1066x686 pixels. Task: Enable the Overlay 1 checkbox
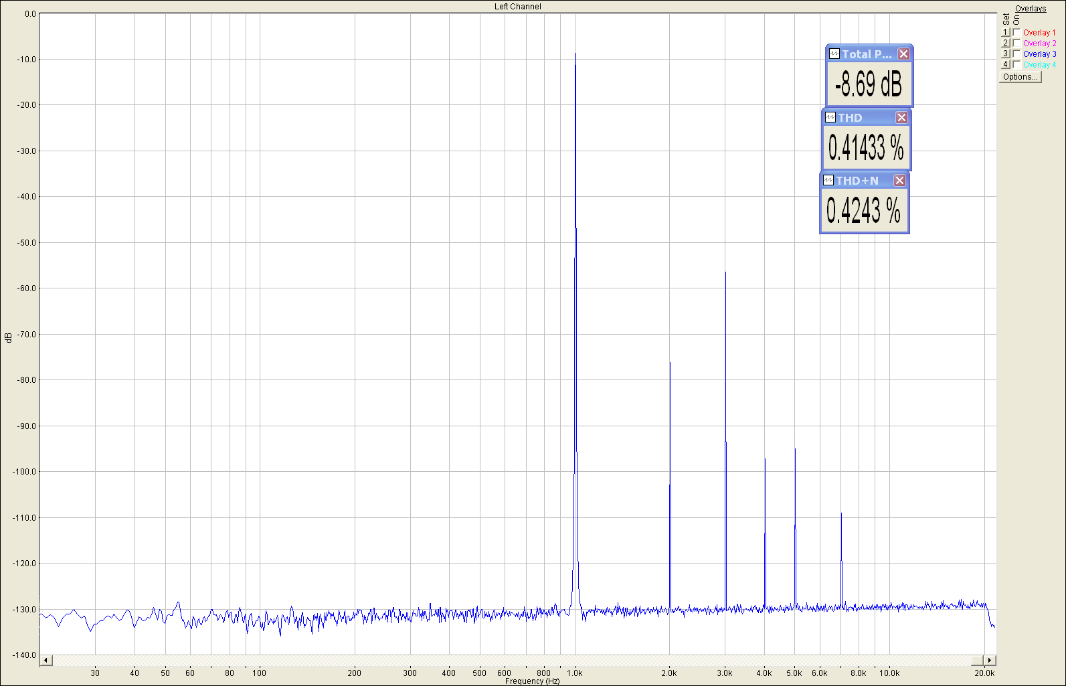[x=1016, y=32]
